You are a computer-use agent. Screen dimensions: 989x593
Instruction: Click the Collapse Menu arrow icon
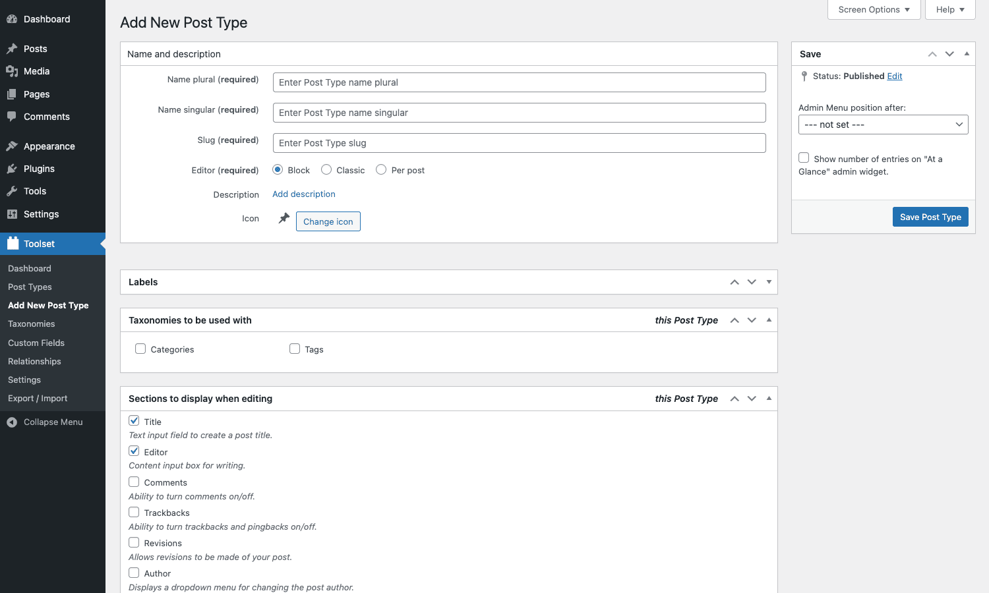(x=12, y=422)
